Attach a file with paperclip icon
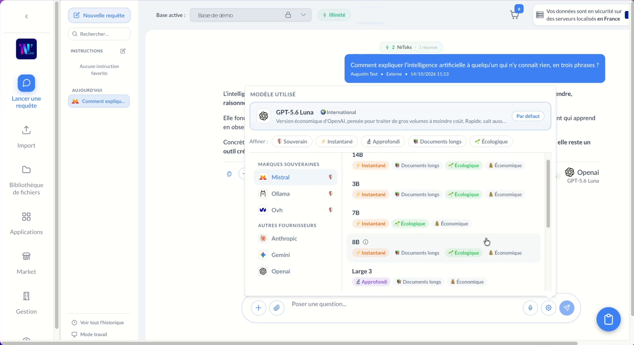 [277, 308]
